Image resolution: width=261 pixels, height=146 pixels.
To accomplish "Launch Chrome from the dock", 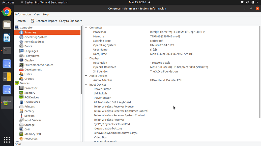I will coord(7,12).
